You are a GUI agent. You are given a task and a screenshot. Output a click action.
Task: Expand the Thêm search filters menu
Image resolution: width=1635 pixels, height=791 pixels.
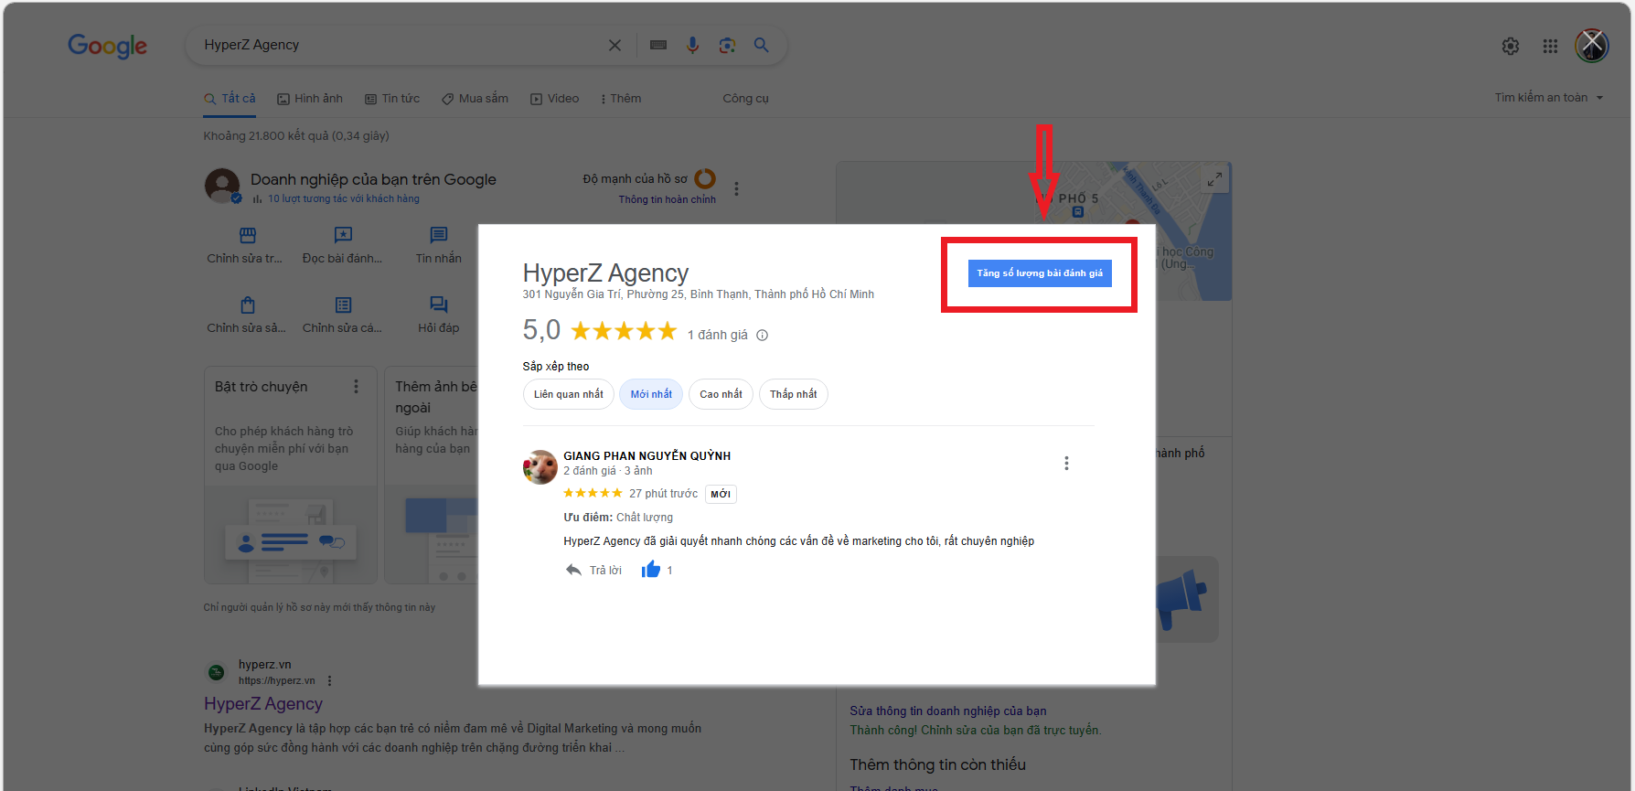[x=621, y=99]
